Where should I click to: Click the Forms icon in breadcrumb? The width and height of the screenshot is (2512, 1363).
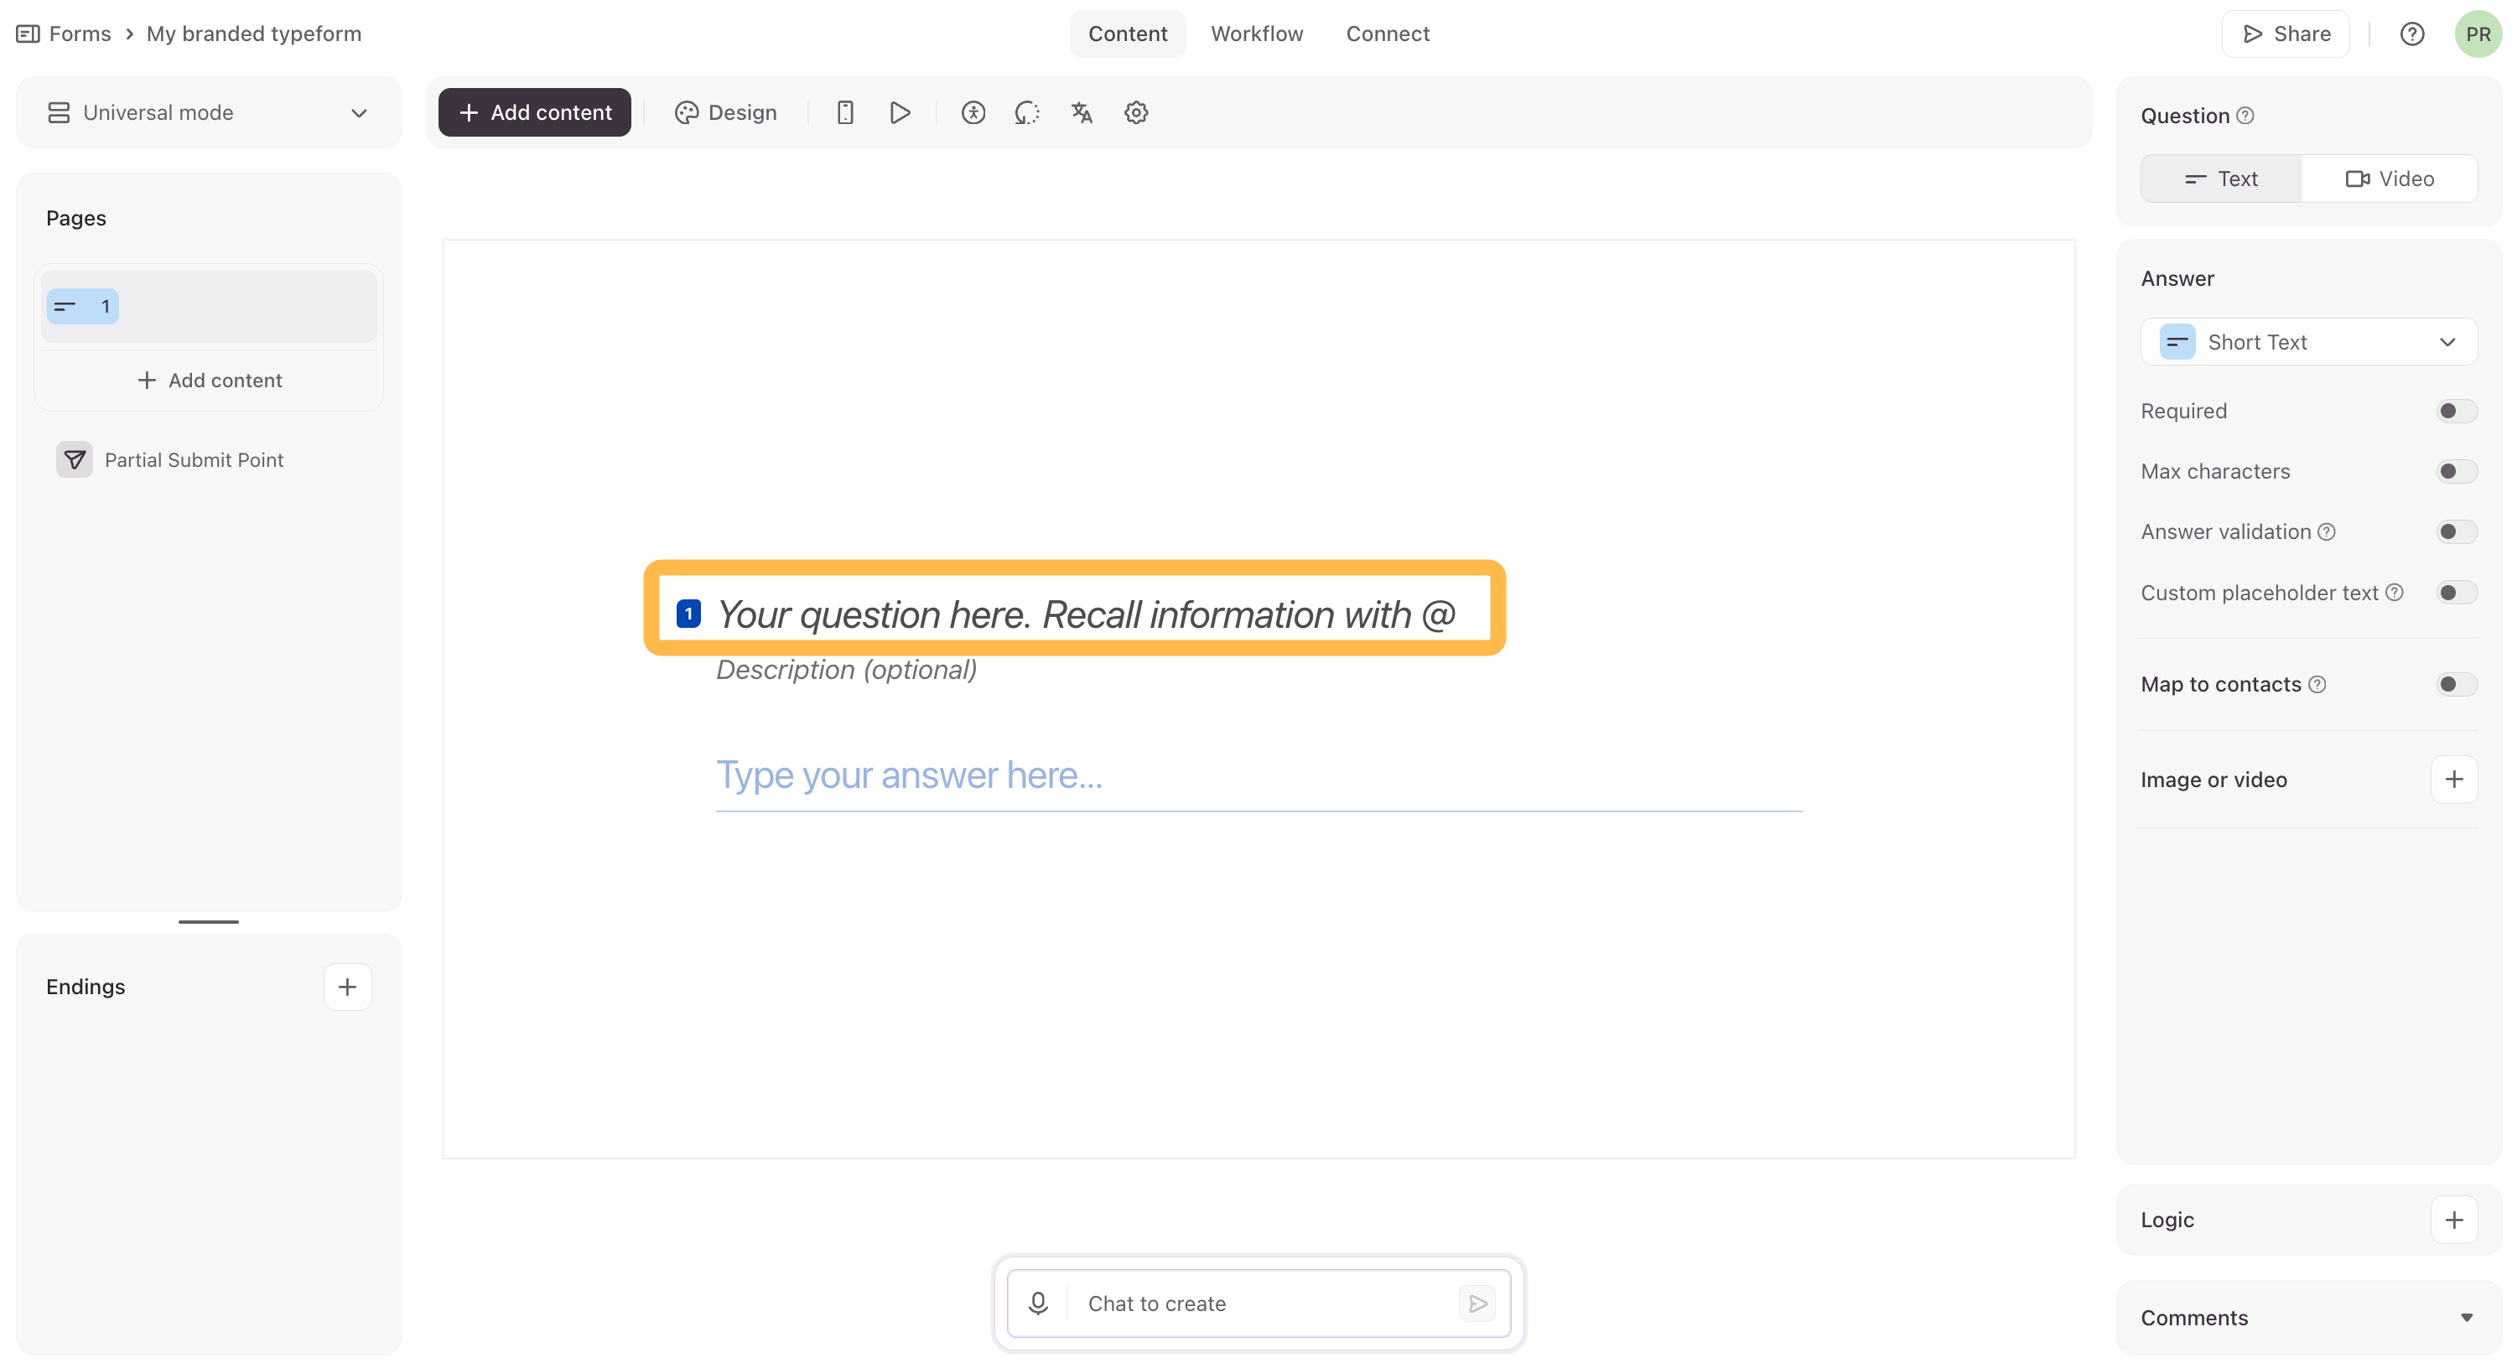[x=29, y=34]
